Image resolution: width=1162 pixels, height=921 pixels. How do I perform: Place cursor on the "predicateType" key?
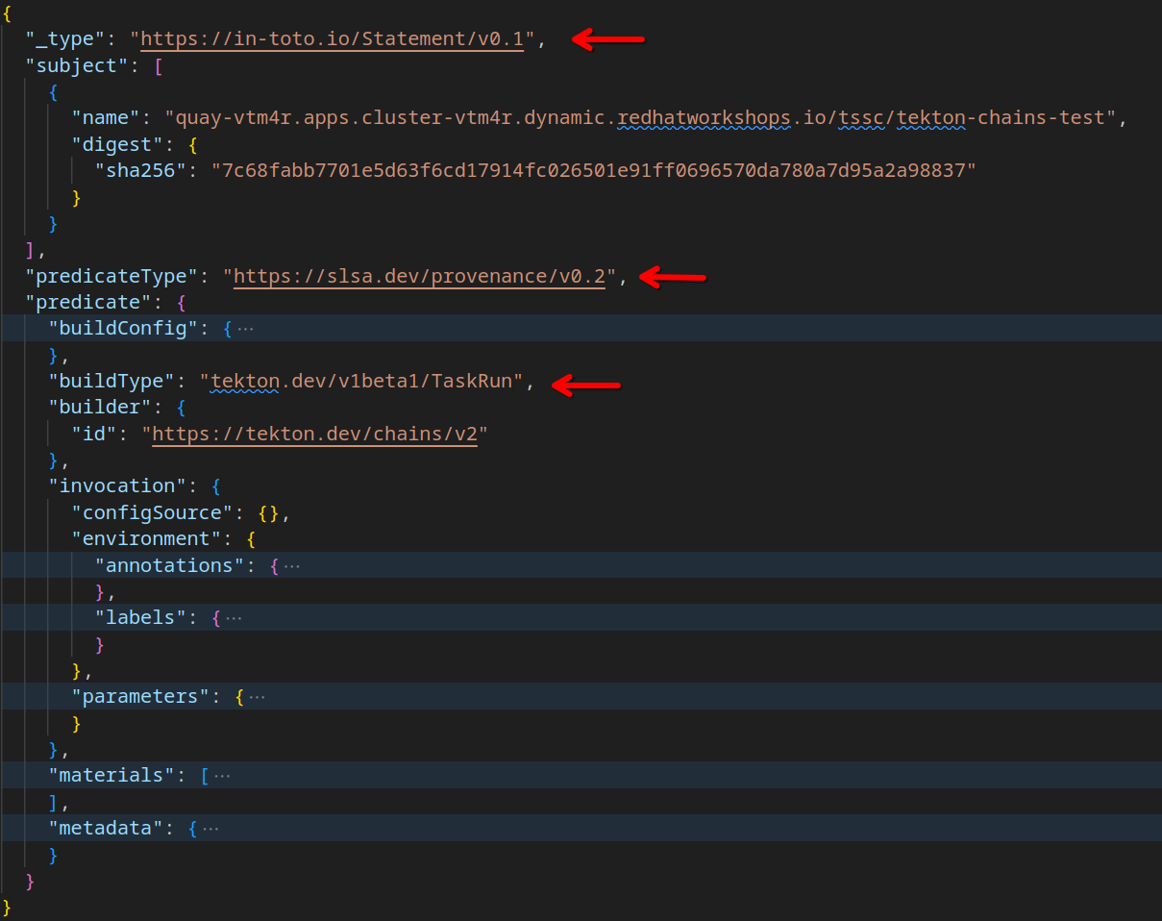[111, 277]
